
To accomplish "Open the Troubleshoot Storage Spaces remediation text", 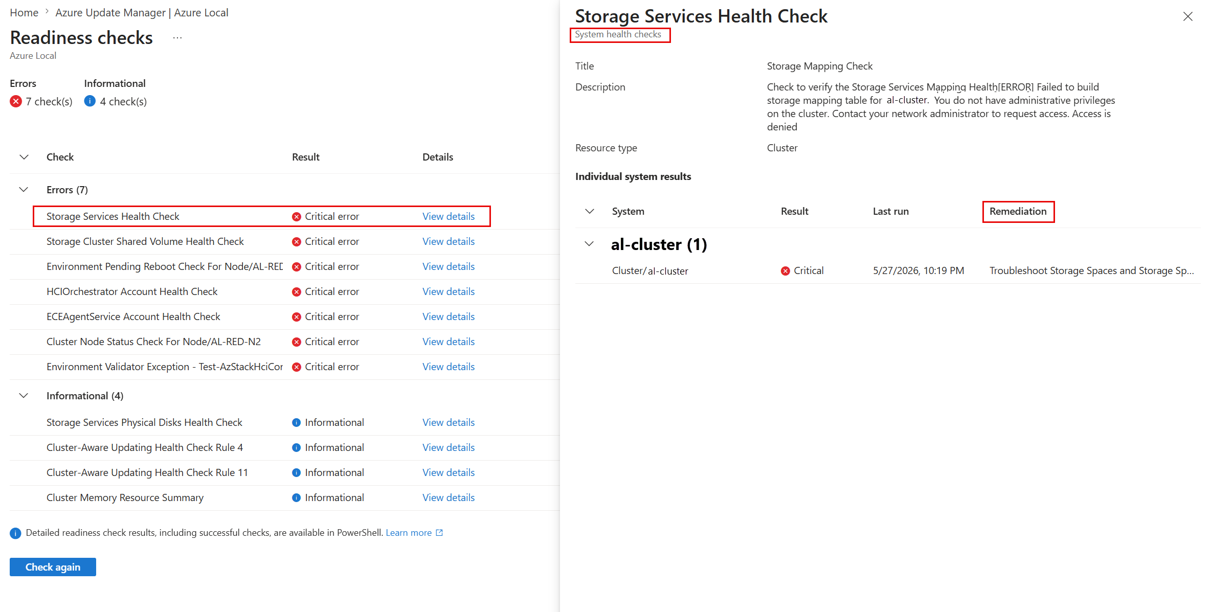I will coord(1092,270).
